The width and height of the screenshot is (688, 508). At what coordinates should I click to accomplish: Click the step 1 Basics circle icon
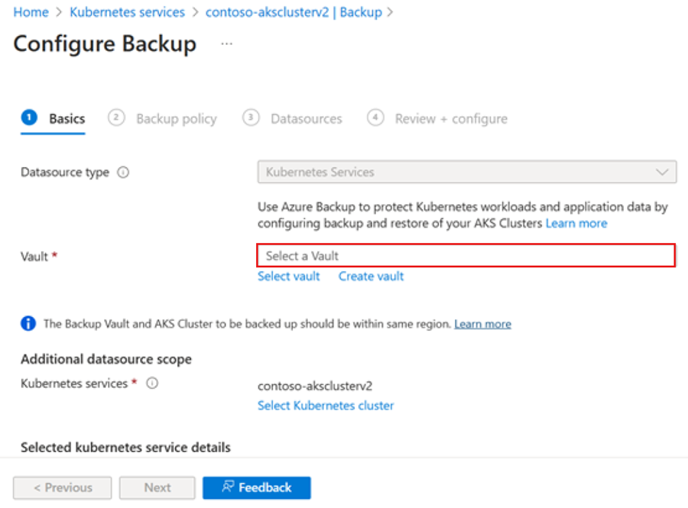[x=29, y=118]
